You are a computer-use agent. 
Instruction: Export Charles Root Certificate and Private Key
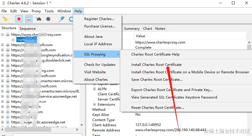click(x=172, y=90)
